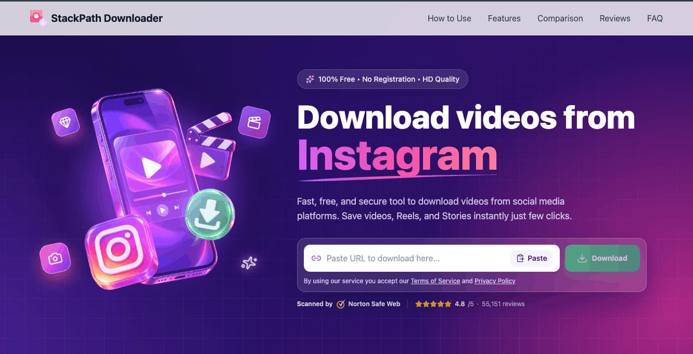Click the sparkle stars beside the phone
693x354 pixels.
tap(249, 262)
